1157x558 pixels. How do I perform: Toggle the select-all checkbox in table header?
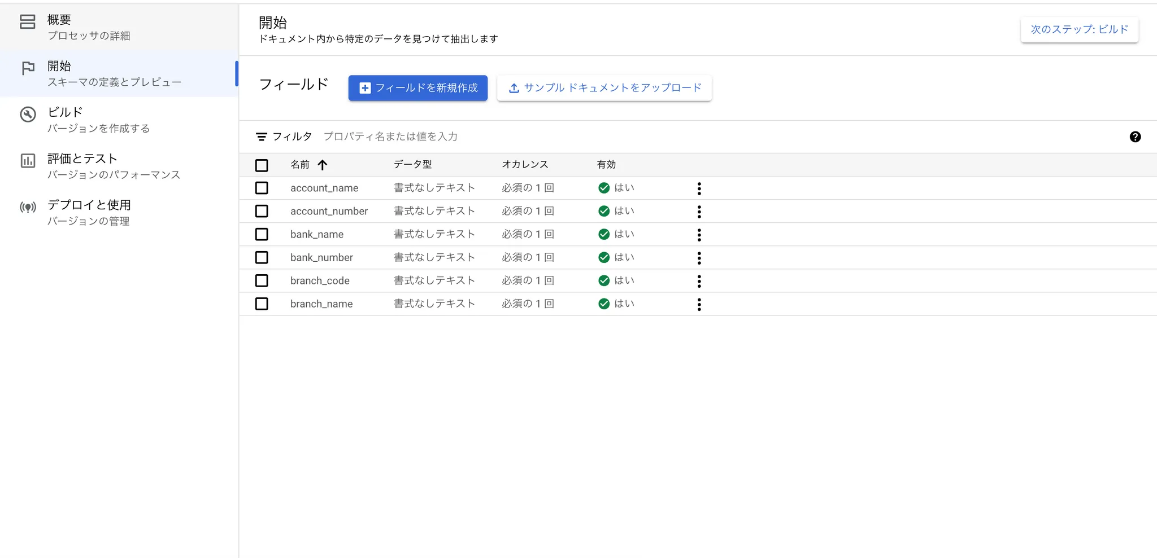click(262, 165)
